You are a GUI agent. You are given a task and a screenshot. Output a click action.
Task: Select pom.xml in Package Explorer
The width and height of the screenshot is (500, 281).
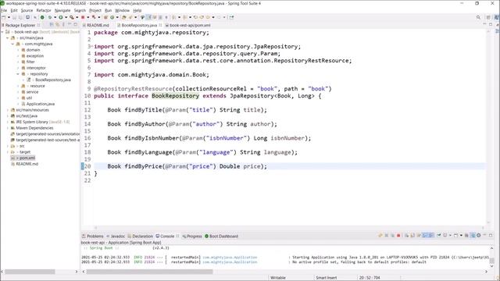coord(27,158)
